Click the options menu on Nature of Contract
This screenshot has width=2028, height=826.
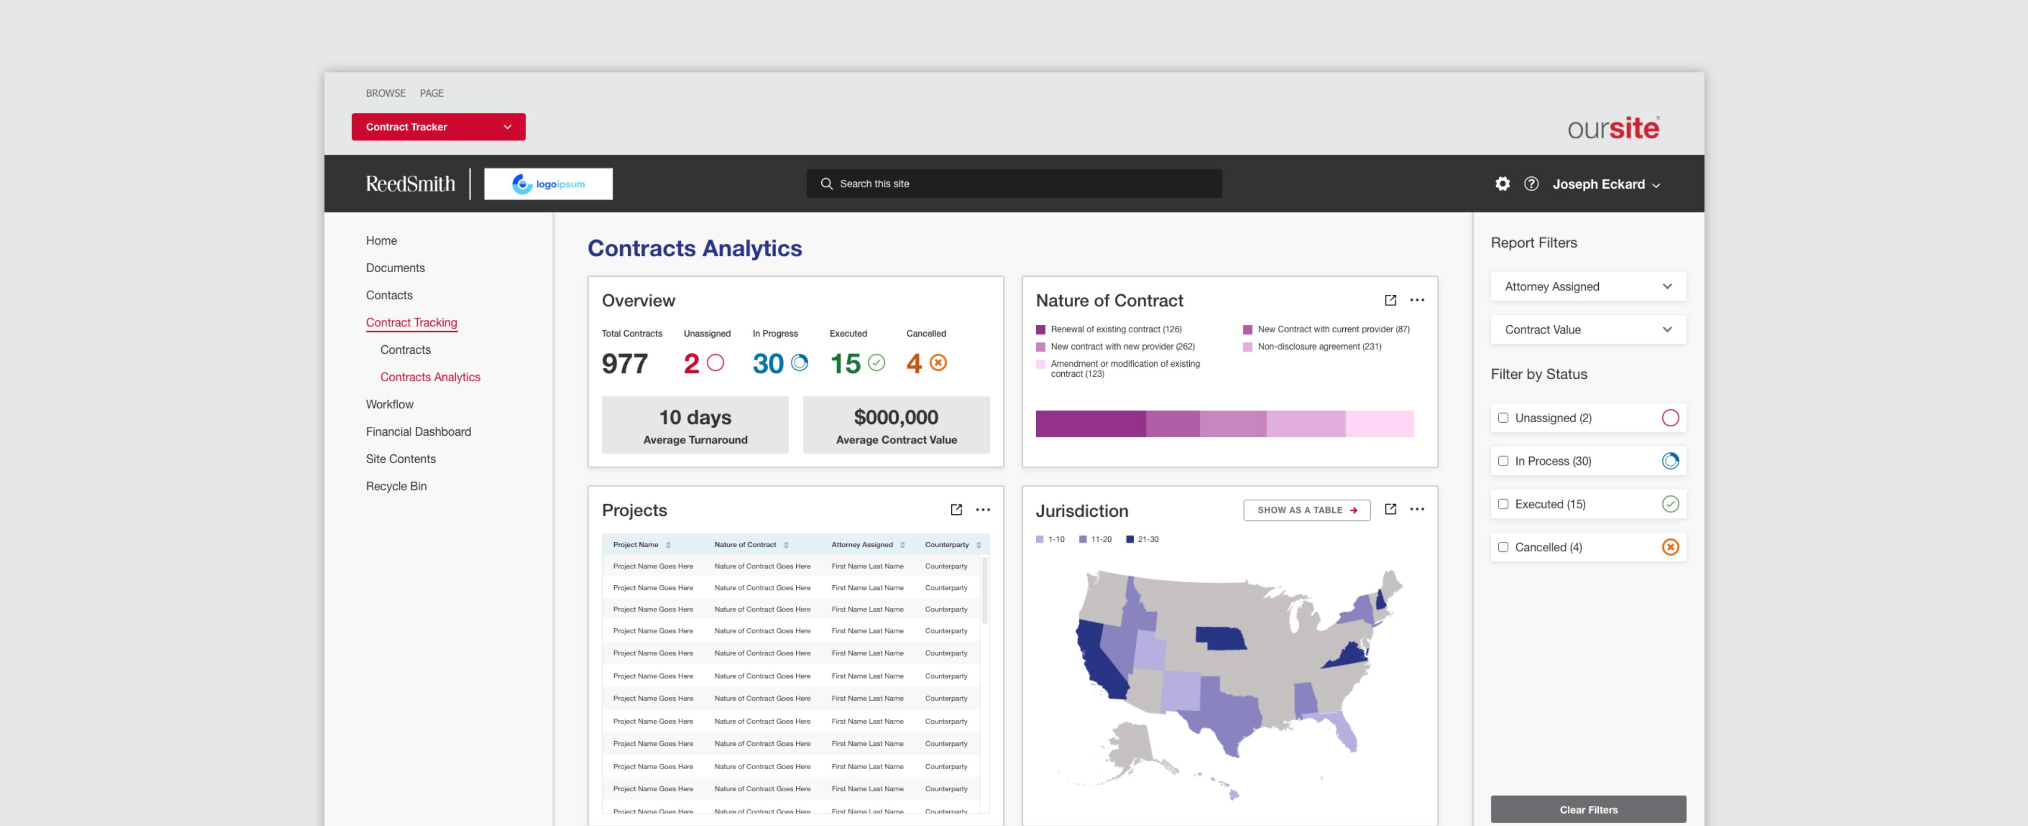tap(1418, 300)
